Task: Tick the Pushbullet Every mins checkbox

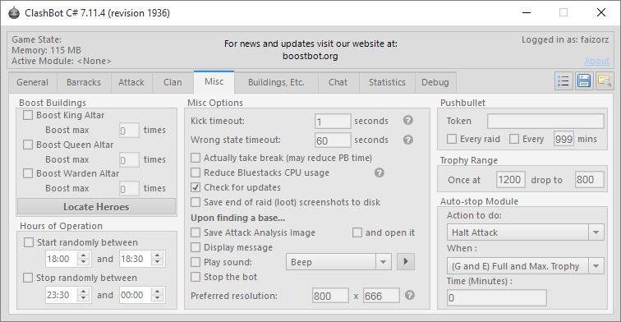Action: (x=514, y=139)
